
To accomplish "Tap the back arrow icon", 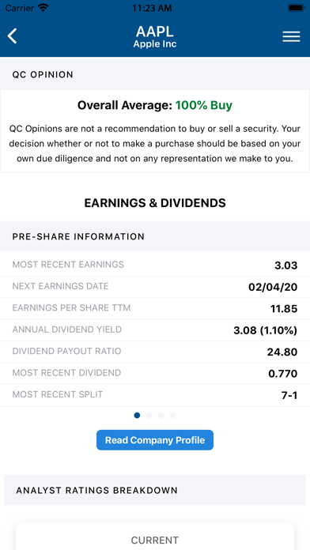I will tap(13, 36).
